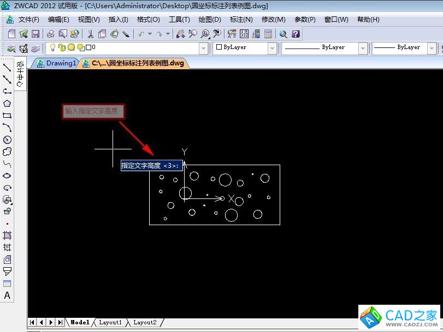
Task: Switch to the Layout1 tab
Action: pyautogui.click(x=110, y=323)
